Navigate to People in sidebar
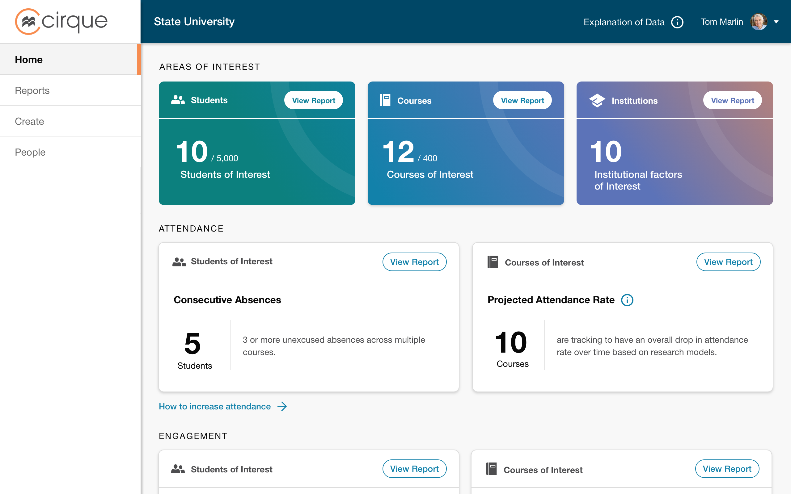 30,152
